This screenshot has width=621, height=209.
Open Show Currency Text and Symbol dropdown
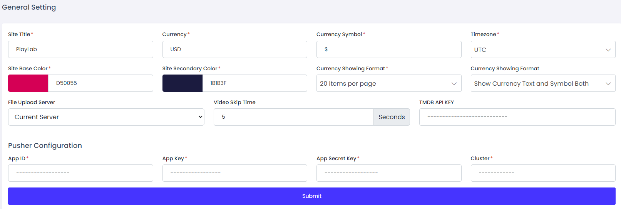[x=543, y=83]
